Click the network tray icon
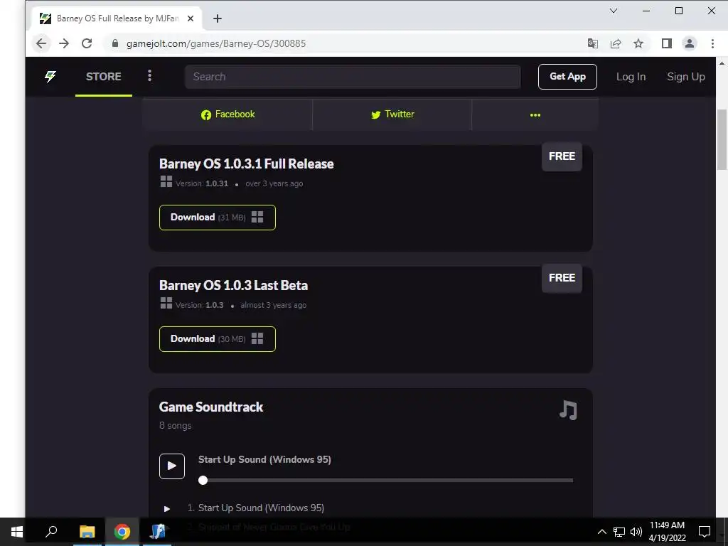Screen dimensions: 728x546 point(619,532)
